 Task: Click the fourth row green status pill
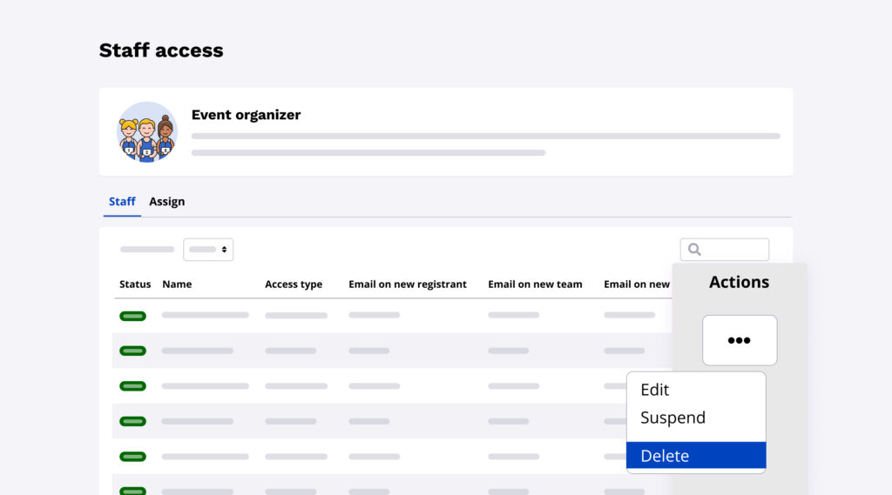[x=132, y=421]
